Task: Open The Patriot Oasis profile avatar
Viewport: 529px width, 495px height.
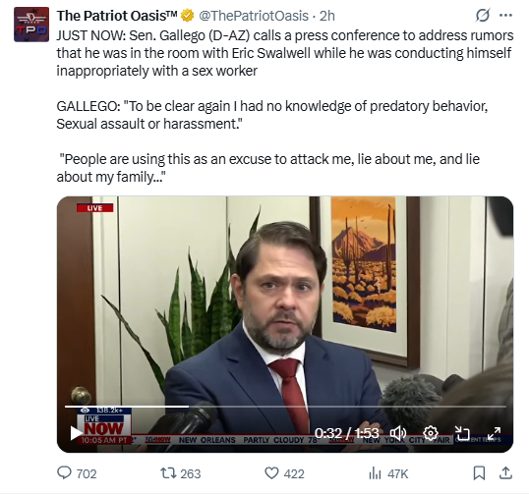Action: [x=31, y=25]
